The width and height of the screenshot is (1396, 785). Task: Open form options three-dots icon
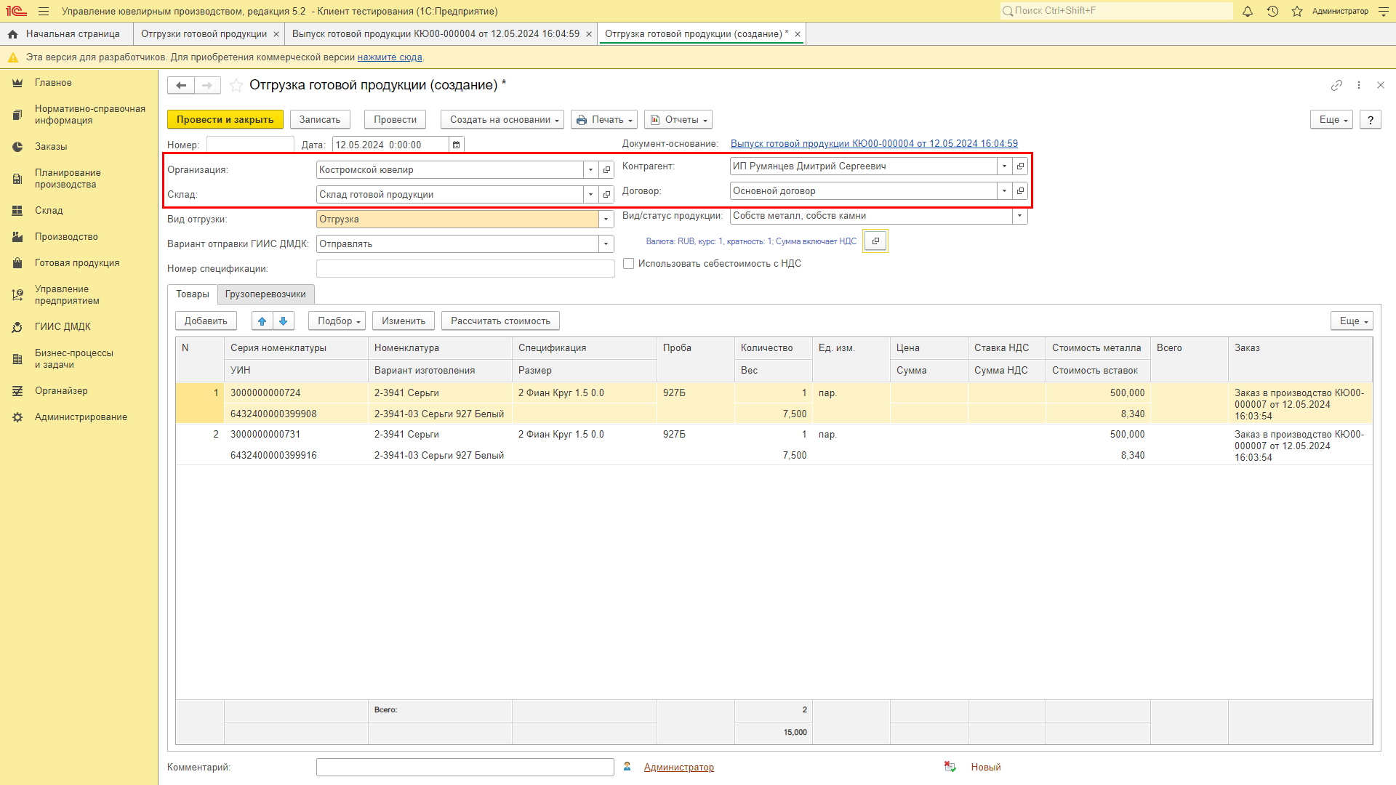coord(1359,85)
